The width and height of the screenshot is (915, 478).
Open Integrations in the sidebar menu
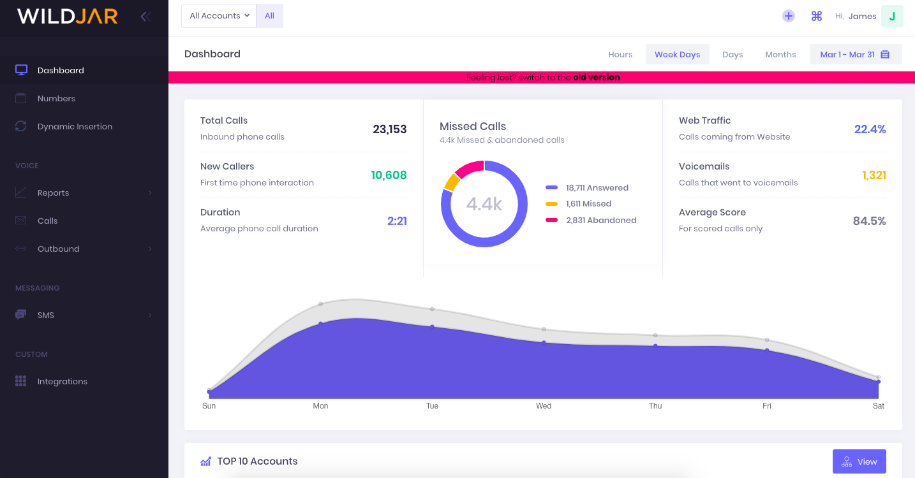pos(84,381)
